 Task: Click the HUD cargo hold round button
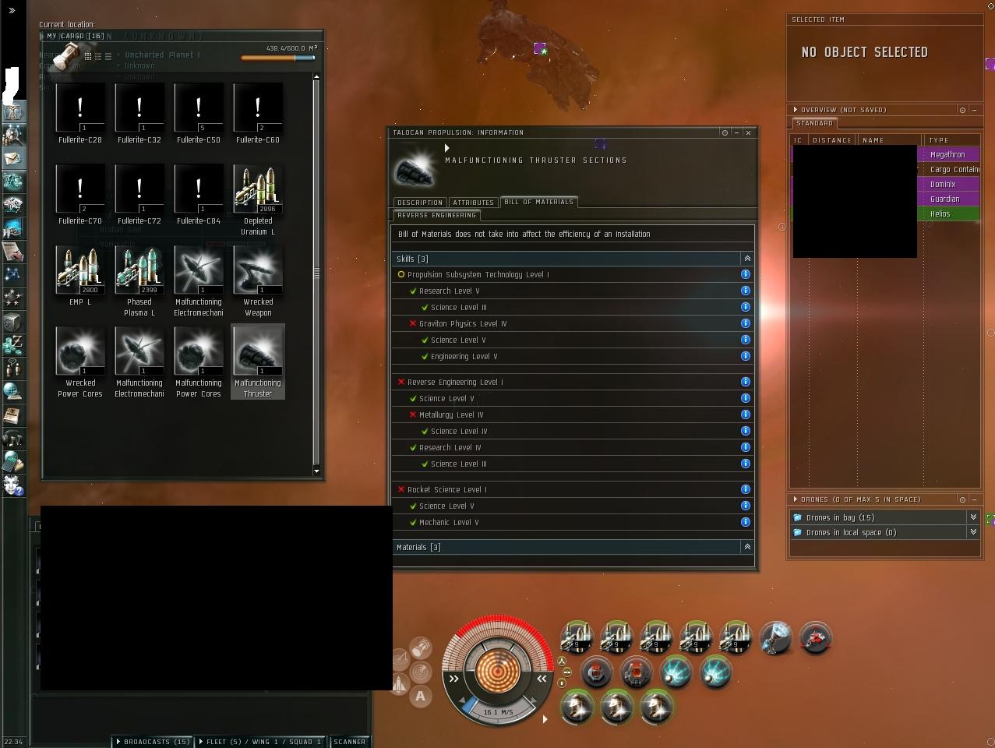point(421,647)
